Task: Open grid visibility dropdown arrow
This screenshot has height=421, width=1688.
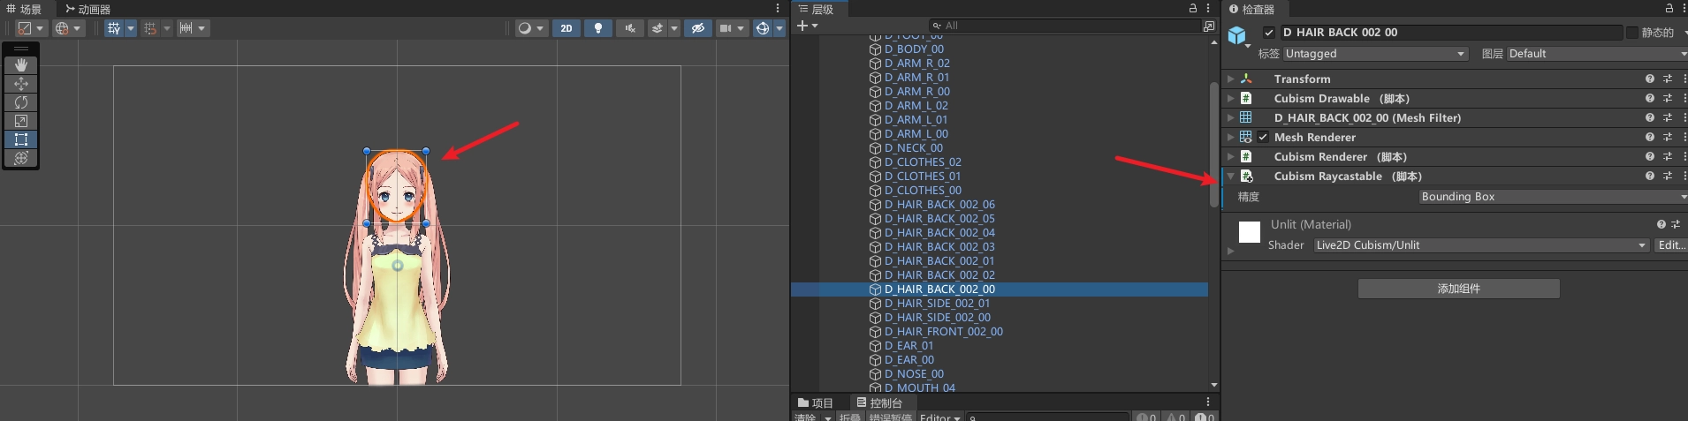Action: coord(131,28)
